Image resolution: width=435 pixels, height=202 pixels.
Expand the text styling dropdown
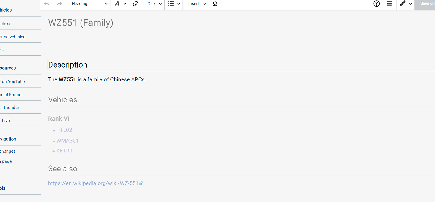[x=125, y=3]
